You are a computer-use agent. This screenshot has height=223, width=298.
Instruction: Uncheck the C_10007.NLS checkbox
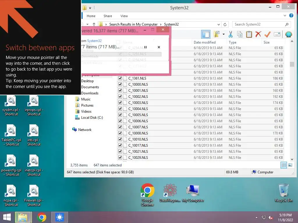(x=120, y=127)
